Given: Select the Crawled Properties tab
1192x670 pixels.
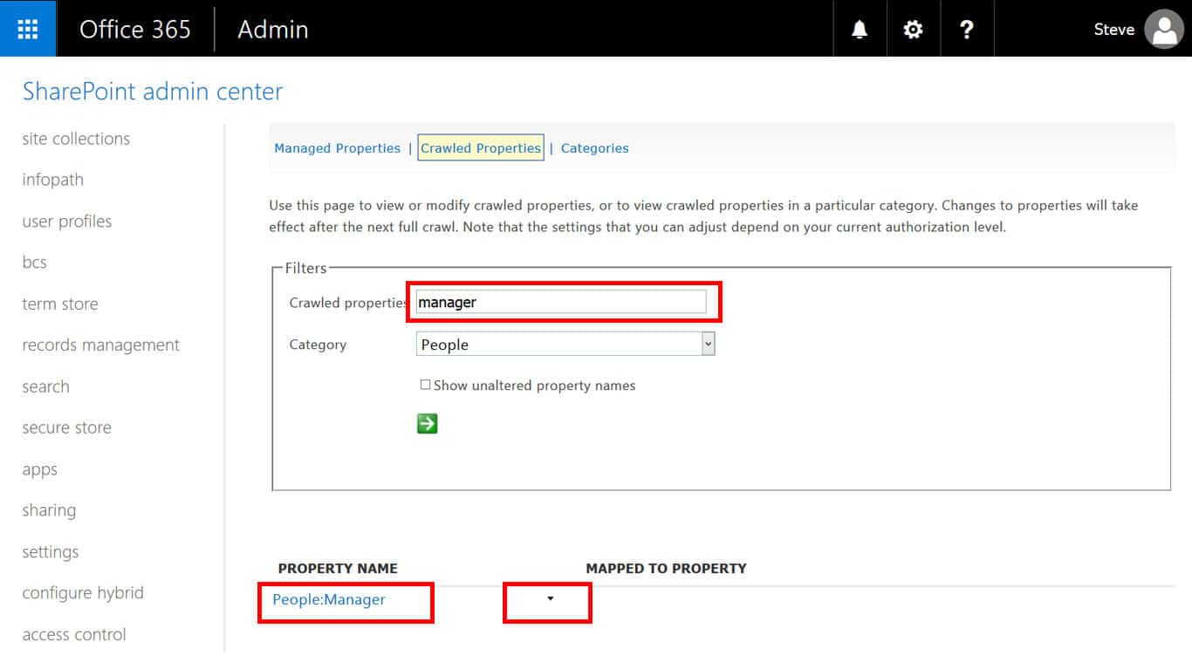Looking at the screenshot, I should click(481, 148).
